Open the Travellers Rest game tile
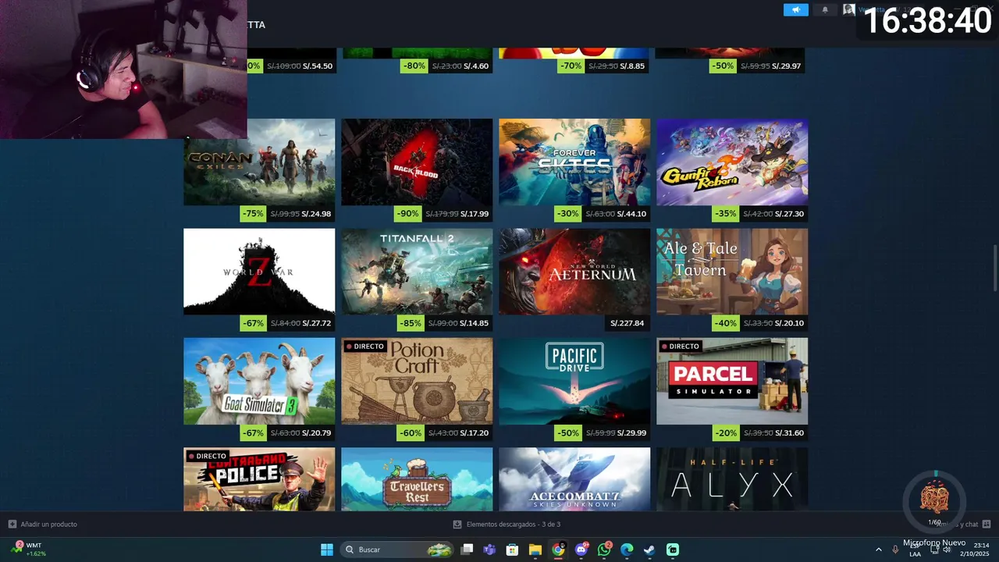This screenshot has height=562, width=999. pos(417,479)
